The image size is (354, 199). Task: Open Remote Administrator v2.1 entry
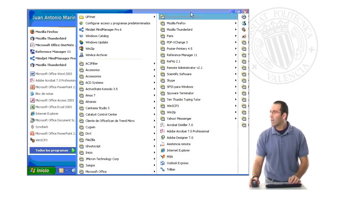[199, 68]
